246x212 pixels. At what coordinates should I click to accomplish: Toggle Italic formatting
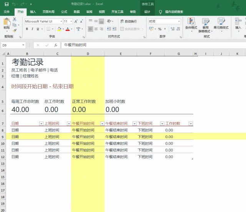click(33, 29)
